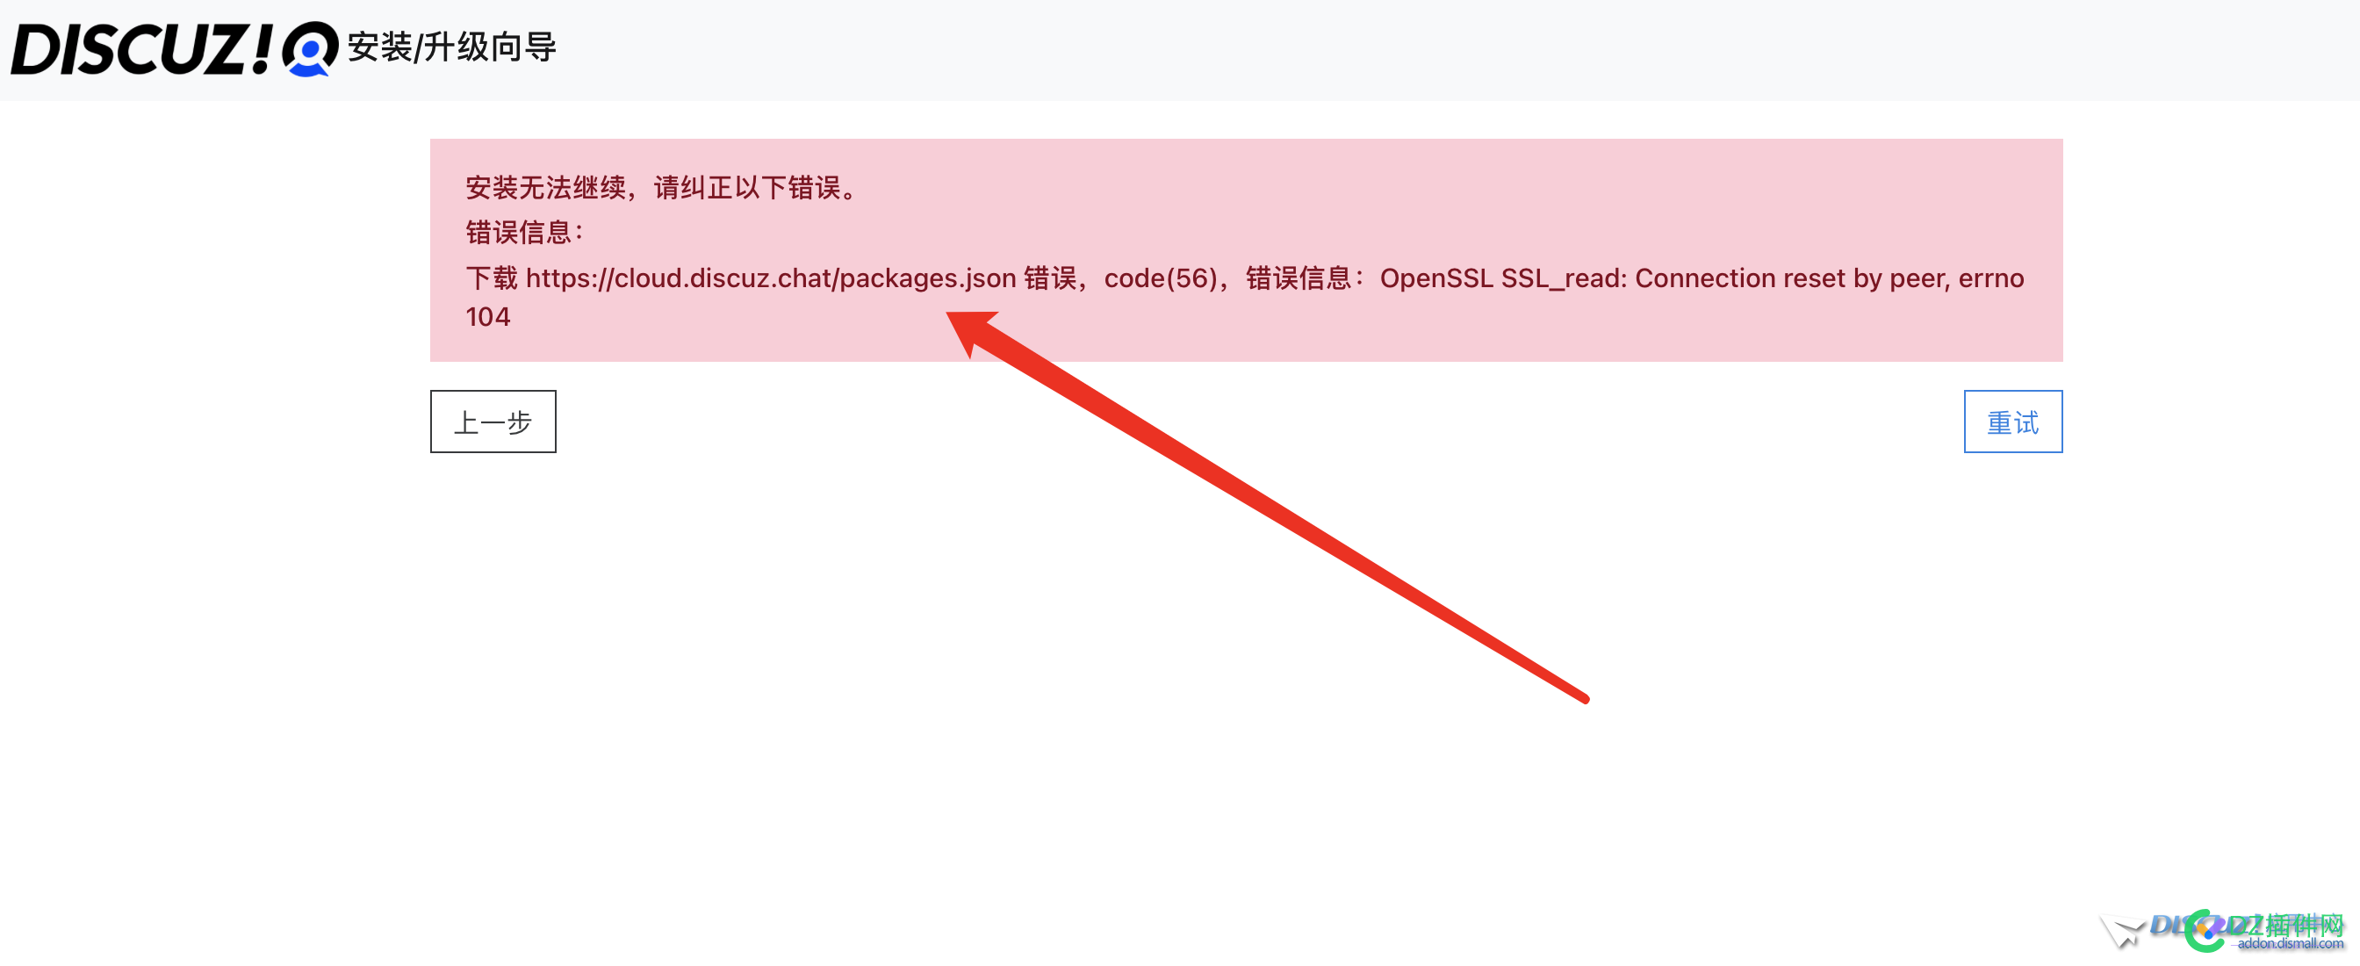Image resolution: width=2360 pixels, height=966 pixels.
Task: Click the 错误信息: label
Action: (x=525, y=233)
